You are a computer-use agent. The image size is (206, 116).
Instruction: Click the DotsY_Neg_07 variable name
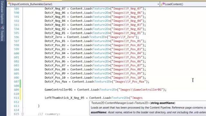click(55, 9)
